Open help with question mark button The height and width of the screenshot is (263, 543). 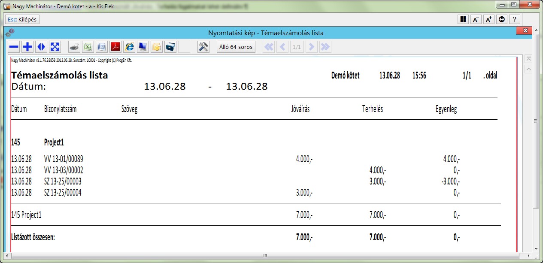(515, 19)
